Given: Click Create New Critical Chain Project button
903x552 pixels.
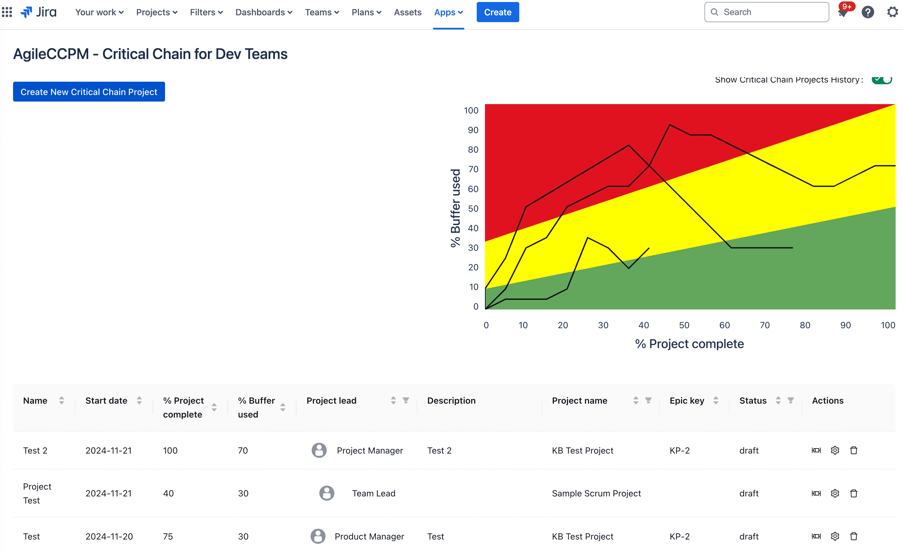Looking at the screenshot, I should [x=89, y=92].
